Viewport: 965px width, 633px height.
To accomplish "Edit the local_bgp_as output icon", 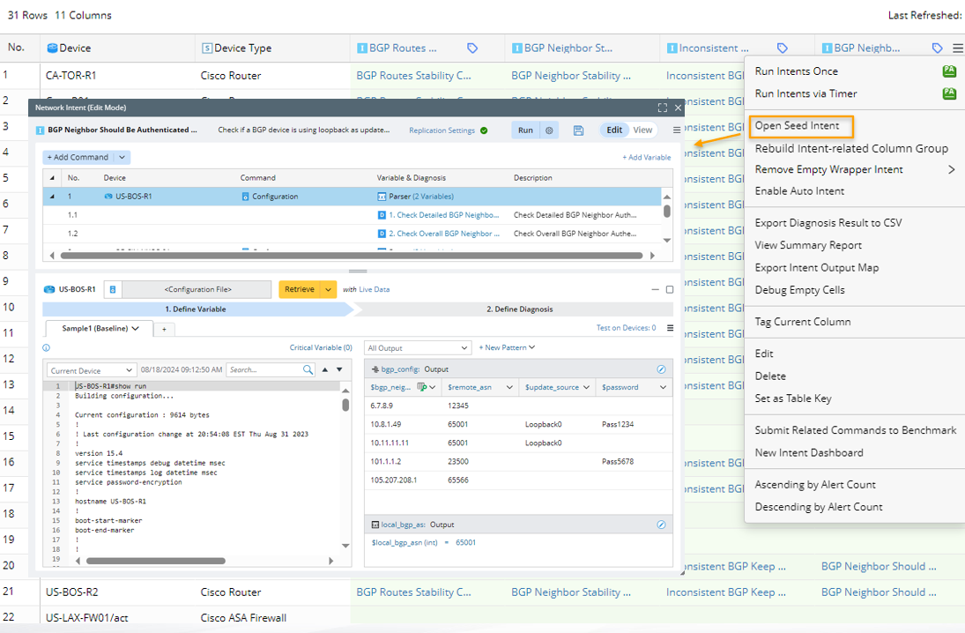I will point(662,525).
